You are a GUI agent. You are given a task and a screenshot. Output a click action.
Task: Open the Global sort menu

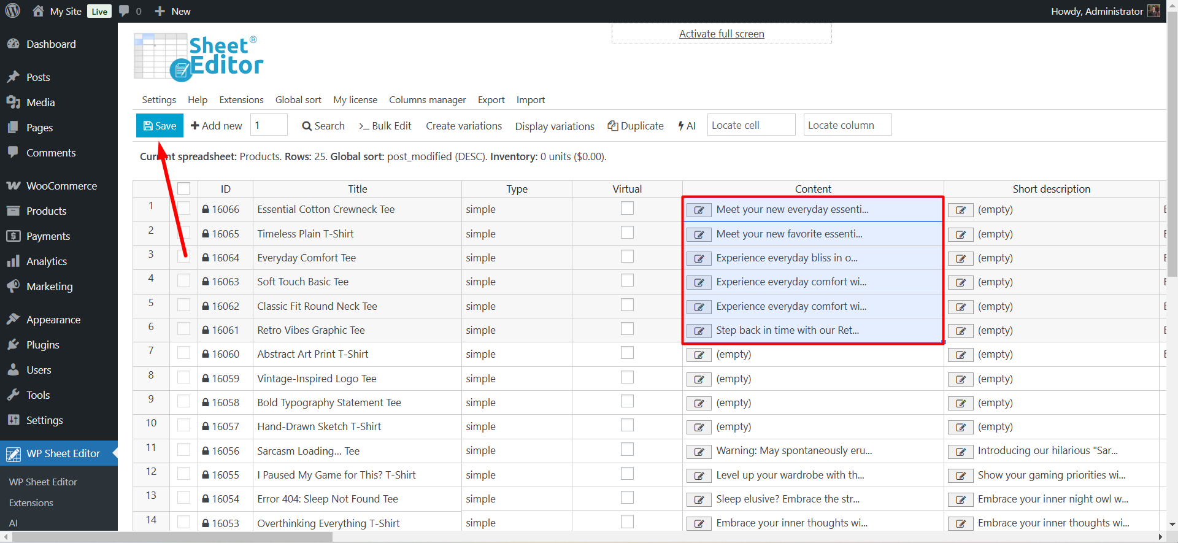point(298,100)
